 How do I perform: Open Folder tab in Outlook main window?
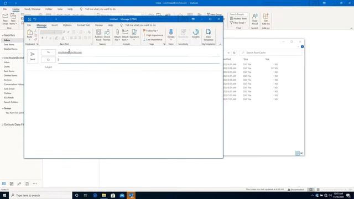[49, 9]
